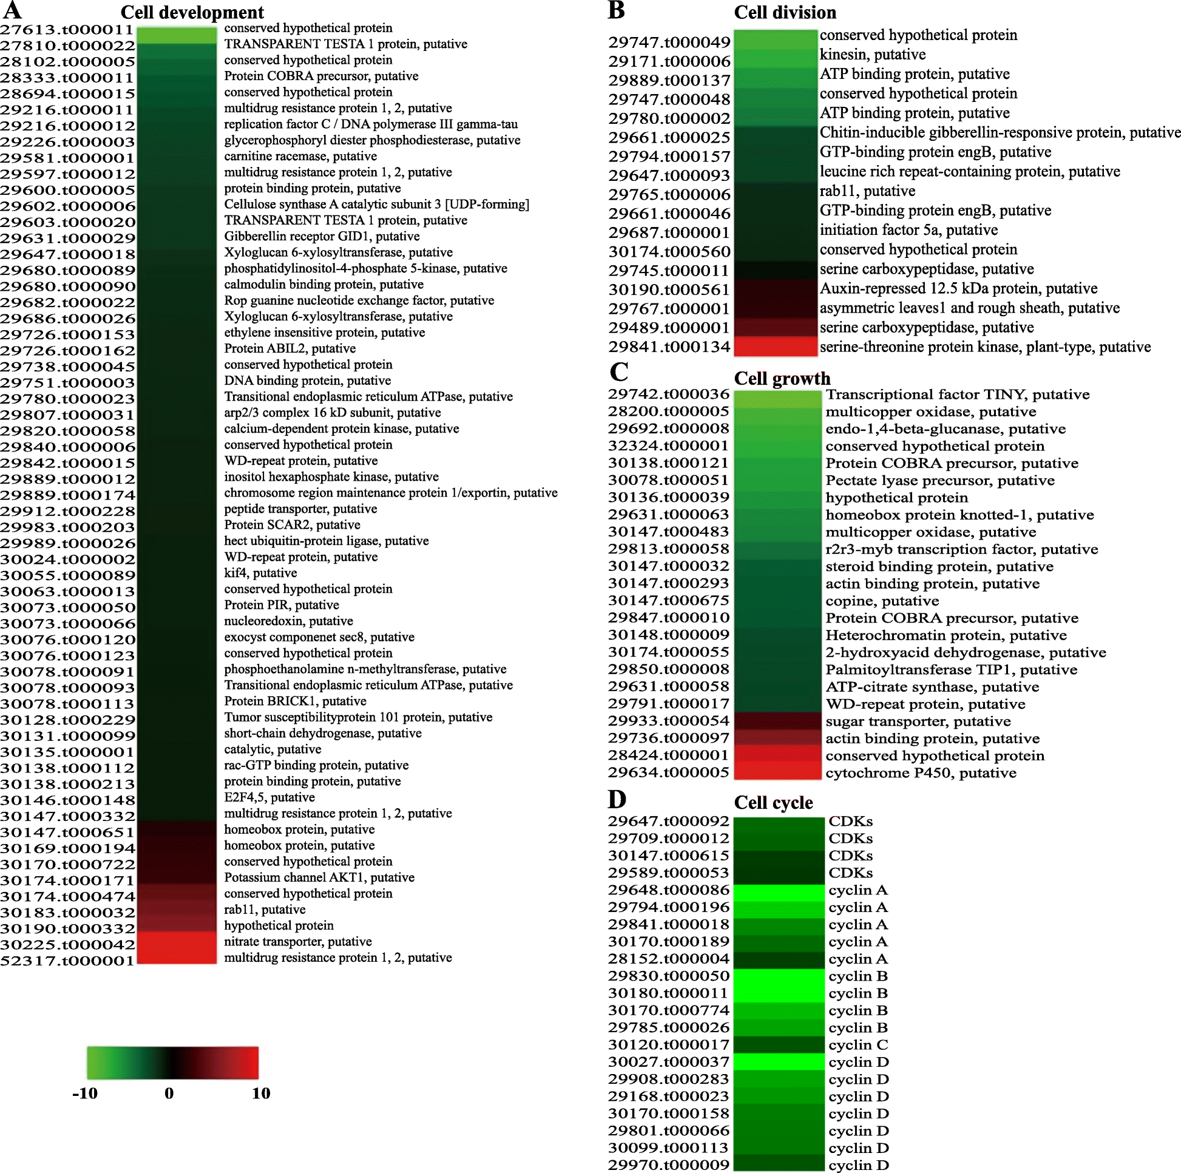This screenshot has height=1173, width=1181.
Task: Select gene ID 52317.t000001
Action: [67, 961]
